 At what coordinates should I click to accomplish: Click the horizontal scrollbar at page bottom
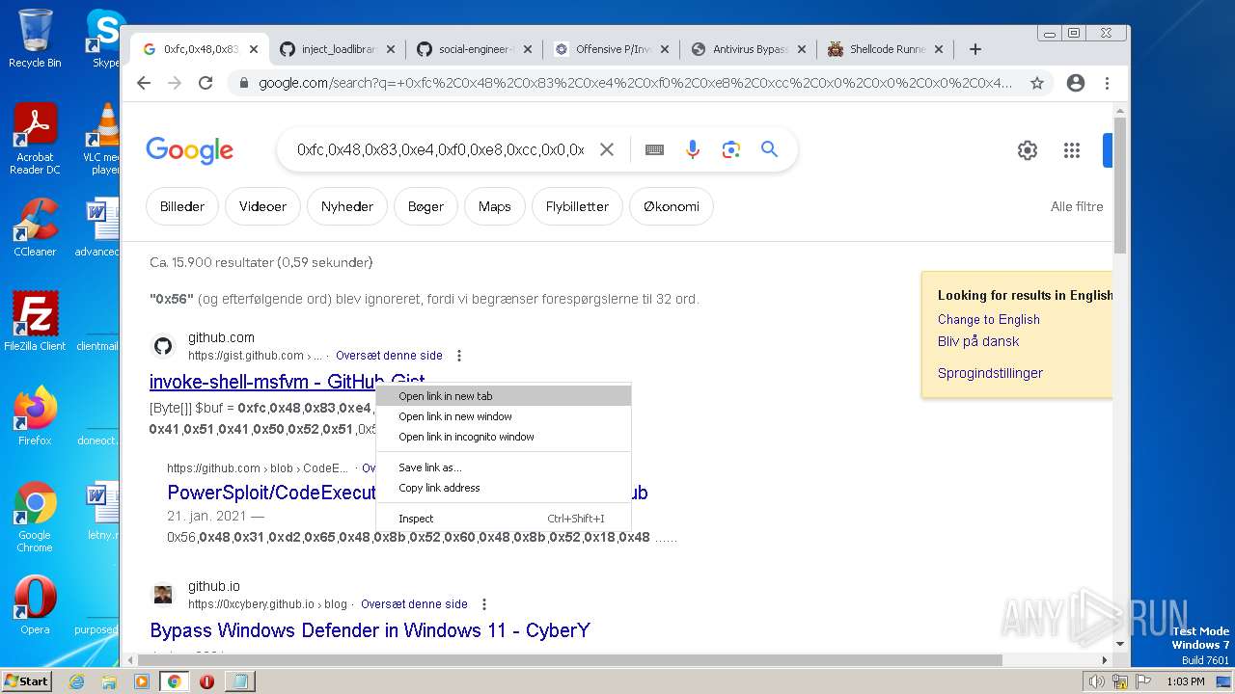[x=569, y=660]
